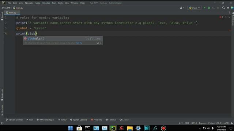The height and width of the screenshot is (131, 234).
Task: Open the Run menu
Action: pos(54,3)
